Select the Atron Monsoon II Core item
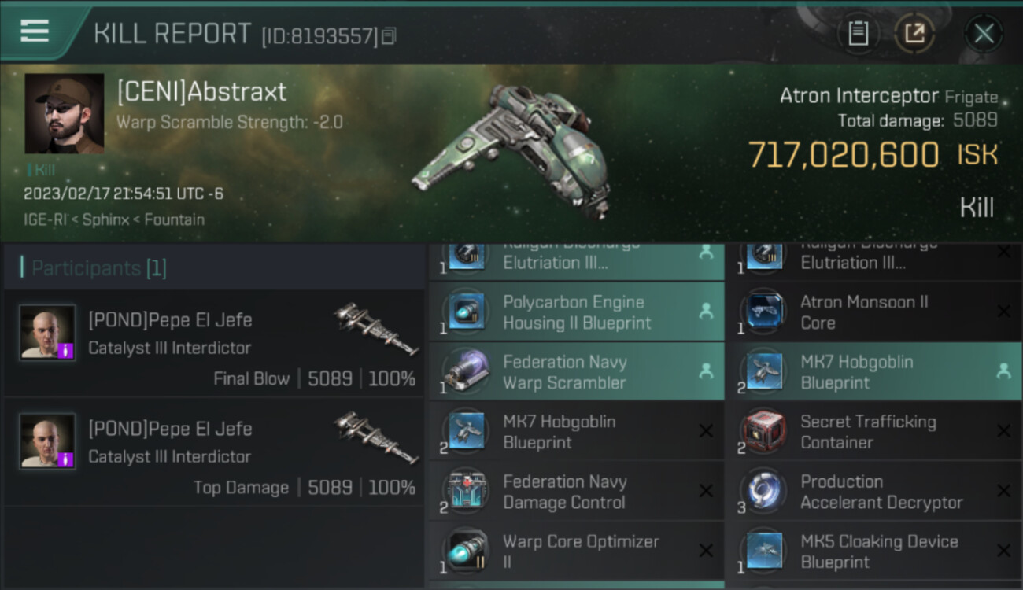 point(874,312)
